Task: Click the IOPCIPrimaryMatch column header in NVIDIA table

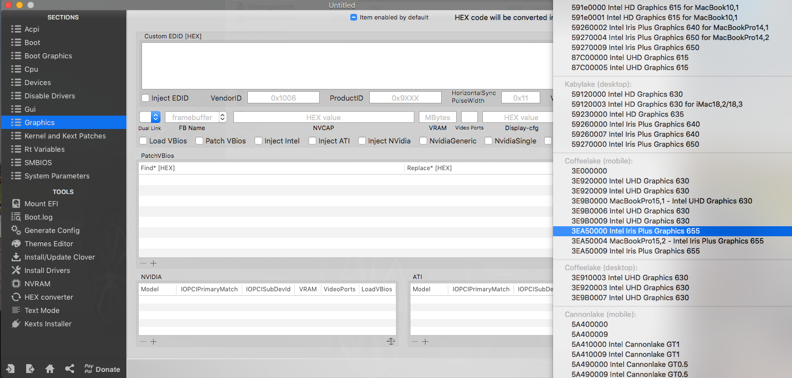Action: point(209,289)
